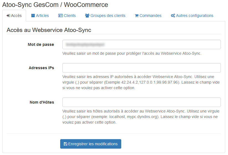Switch to the Autres configurations tab
Image resolution: width=228 pixels, height=155 pixels.
click(192, 16)
